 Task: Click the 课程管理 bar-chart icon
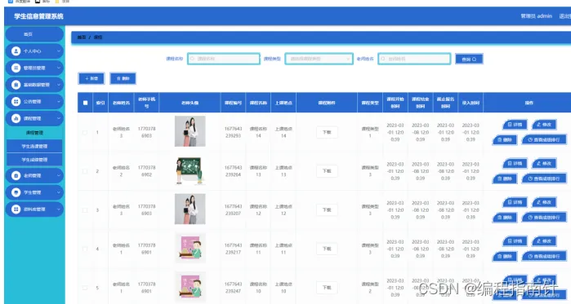click(x=16, y=118)
